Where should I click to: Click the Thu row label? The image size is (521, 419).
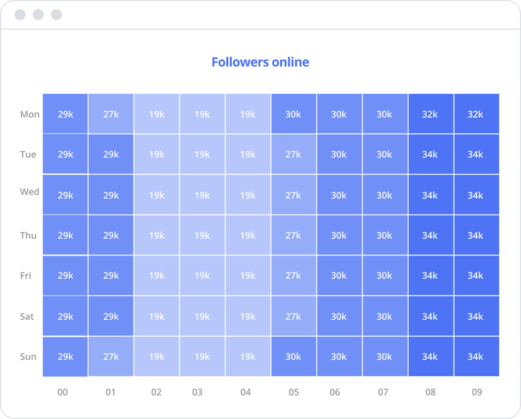pos(28,235)
